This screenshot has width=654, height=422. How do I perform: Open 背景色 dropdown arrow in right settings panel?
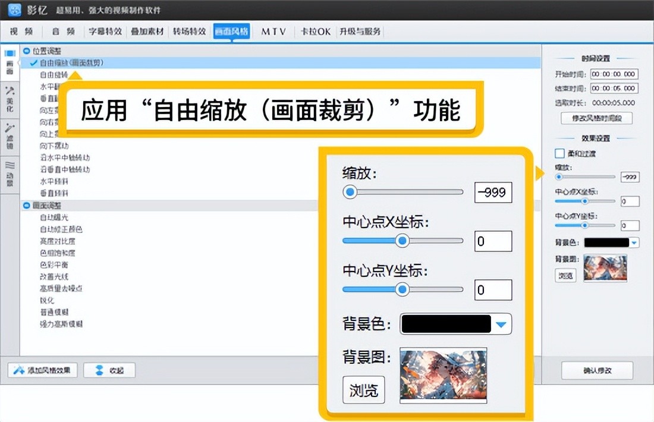634,243
